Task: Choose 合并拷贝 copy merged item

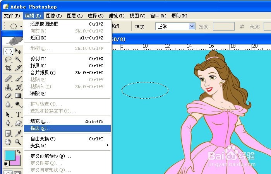Action: [67, 73]
